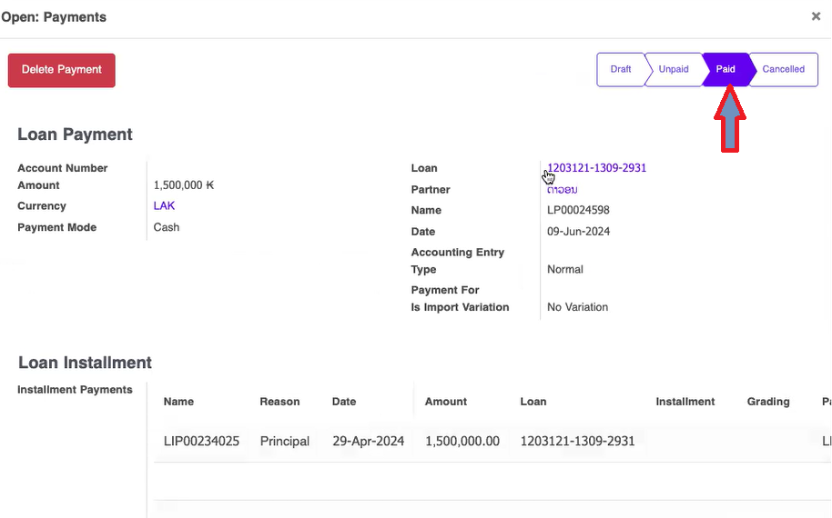The width and height of the screenshot is (832, 518).
Task: Click the Delete Payment button
Action: coord(62,70)
